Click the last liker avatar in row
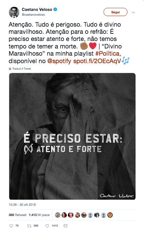Image resolution: width=144 pixels, height=229 pixels. tap(110, 215)
